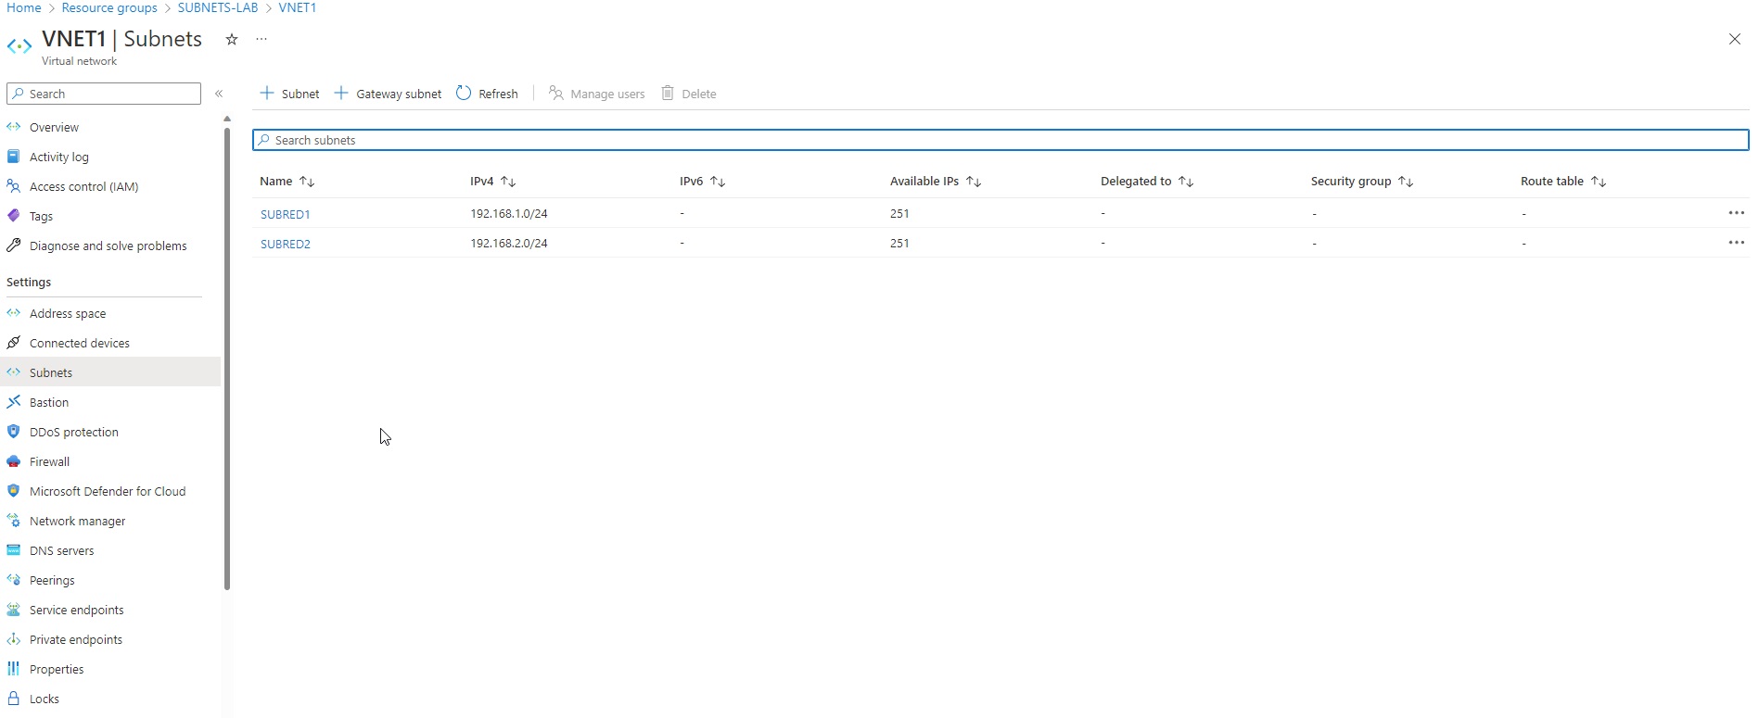The height and width of the screenshot is (718, 1759).
Task: Open the SUBRED1 subnet link
Action: coord(285,214)
